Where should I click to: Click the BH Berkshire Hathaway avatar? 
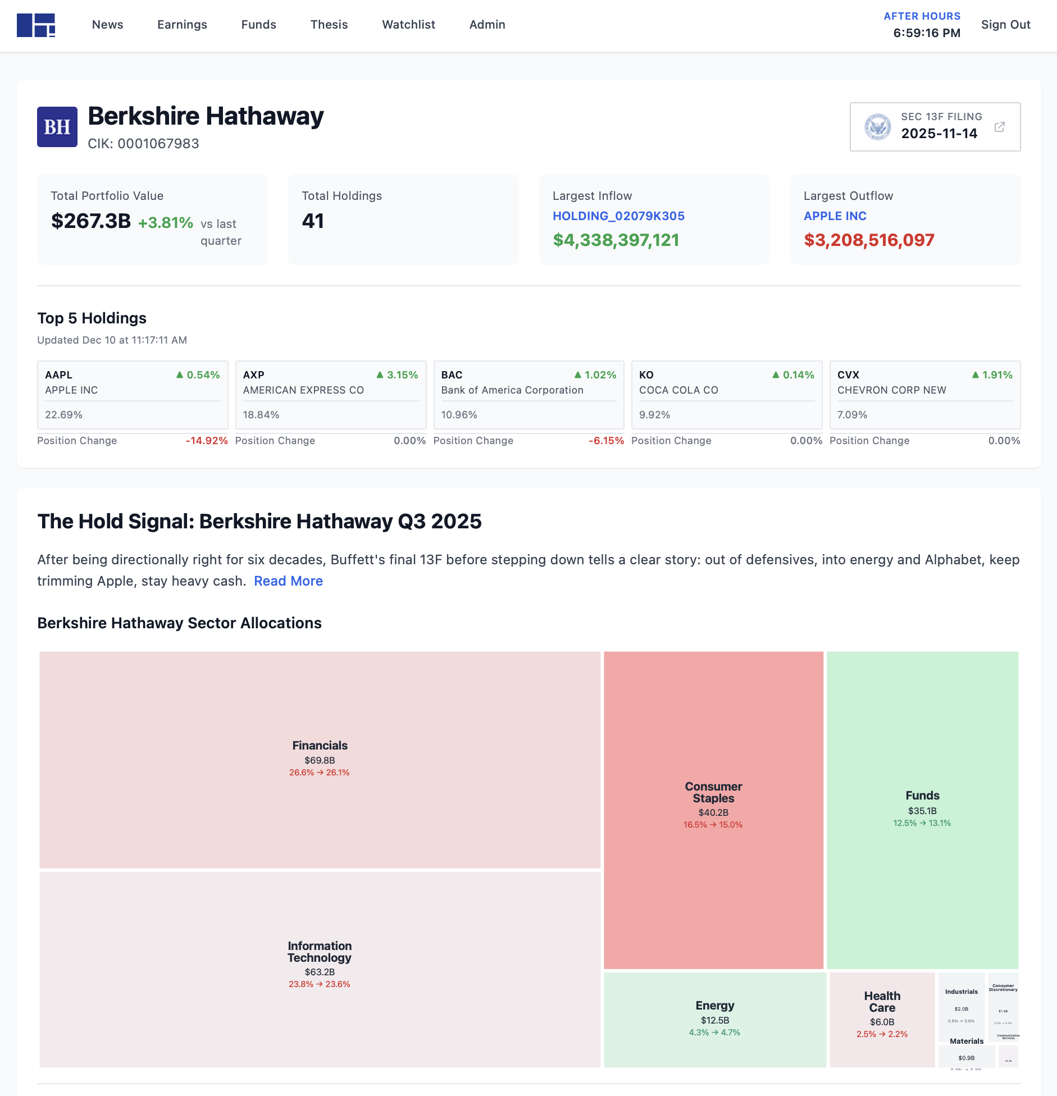[57, 126]
